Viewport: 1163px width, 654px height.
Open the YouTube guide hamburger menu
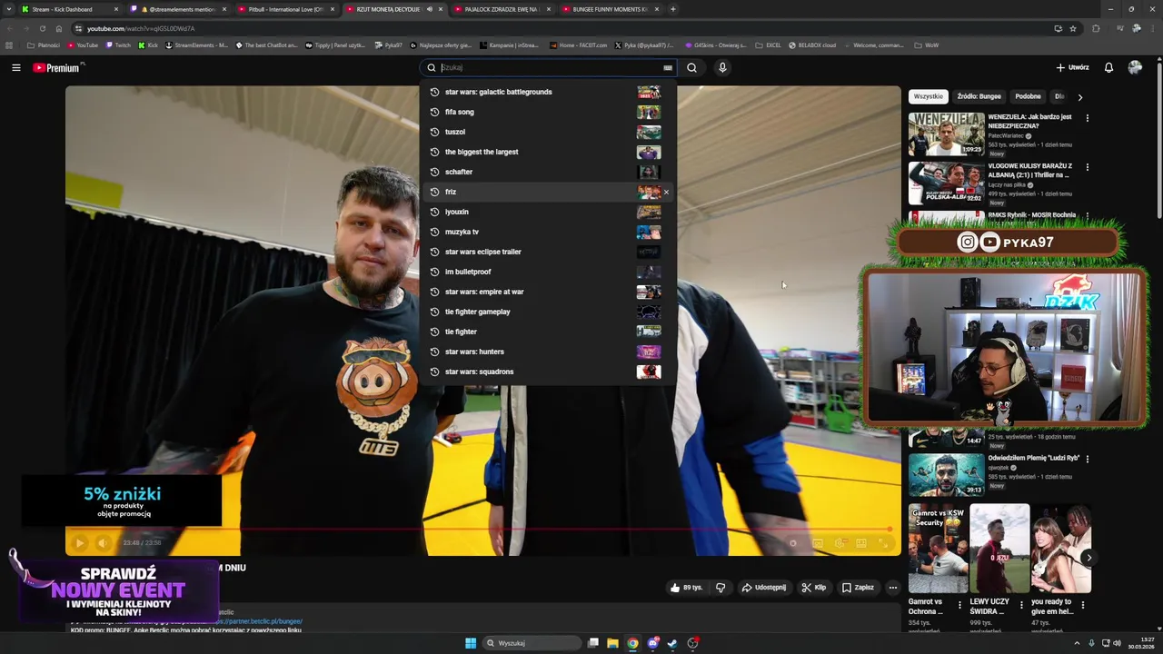(15, 67)
